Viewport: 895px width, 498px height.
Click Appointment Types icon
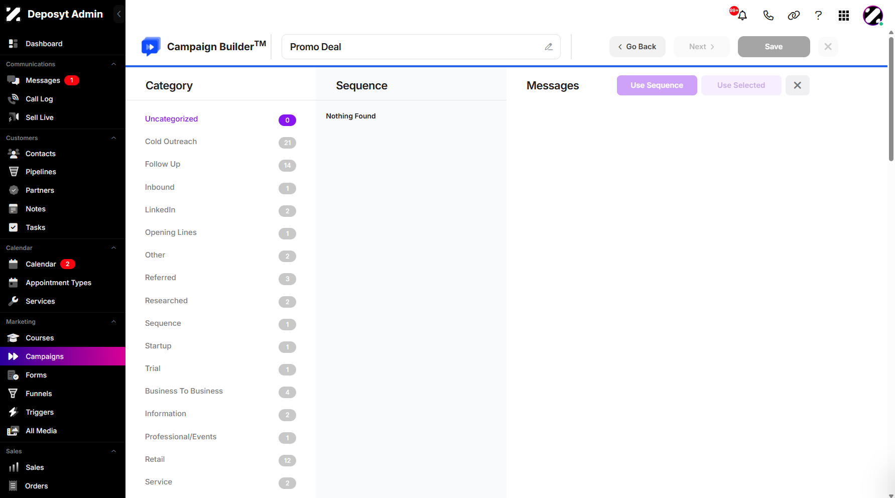click(x=14, y=283)
